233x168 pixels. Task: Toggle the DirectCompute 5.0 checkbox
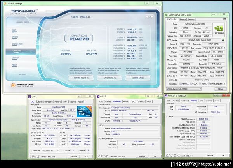[209, 84]
